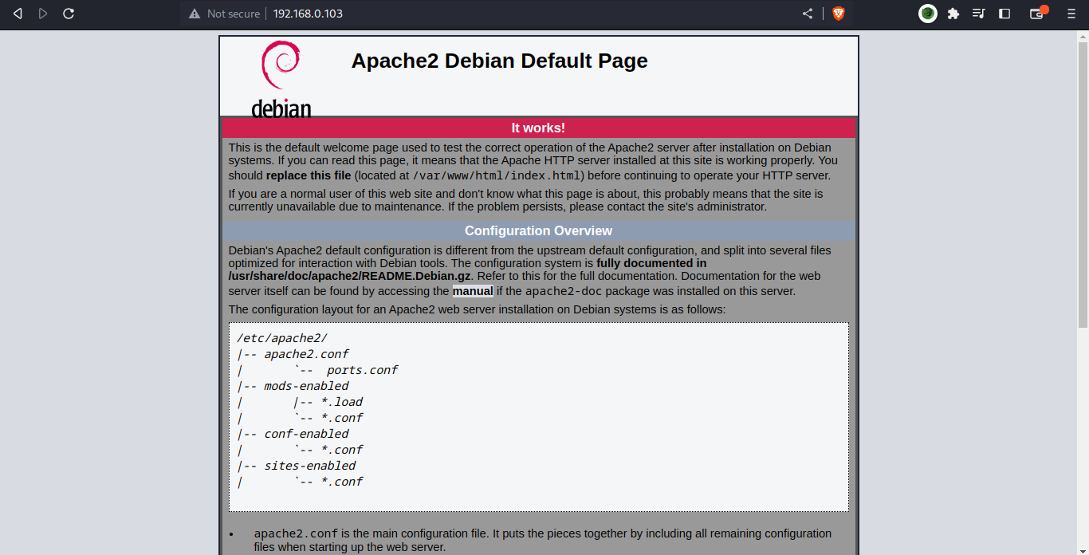Click 'Not secure' label in address bar
The image size is (1089, 555).
233,14
